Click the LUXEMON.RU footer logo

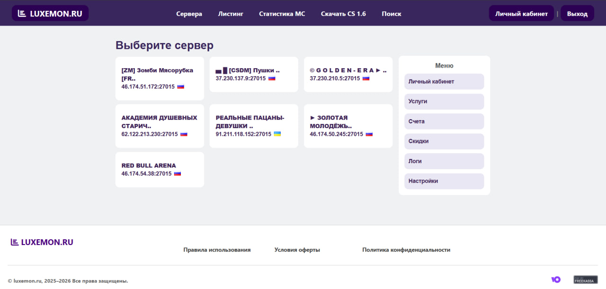42,242
